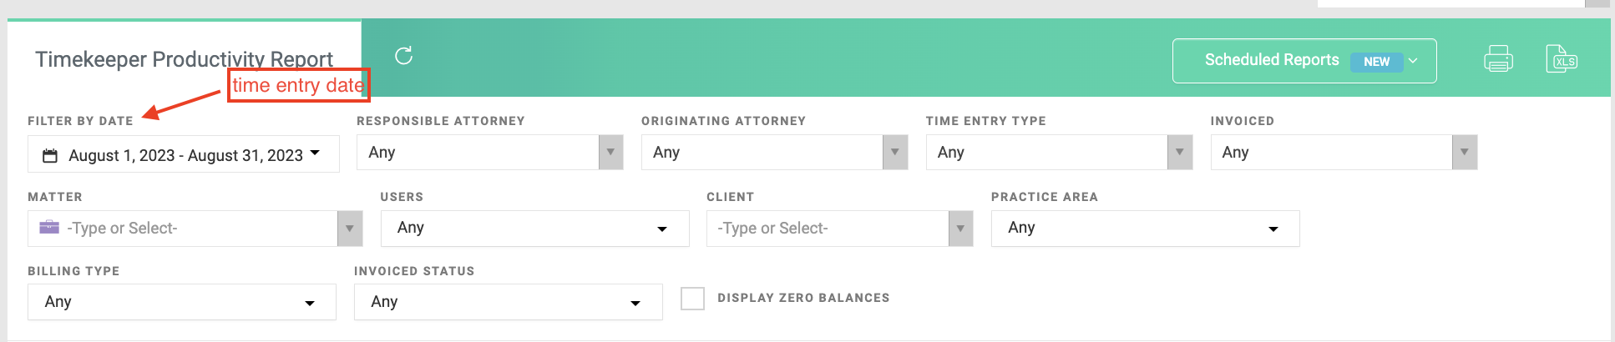Open the August 2023 date range picker
1615x342 pixels.
pyautogui.click(x=184, y=154)
